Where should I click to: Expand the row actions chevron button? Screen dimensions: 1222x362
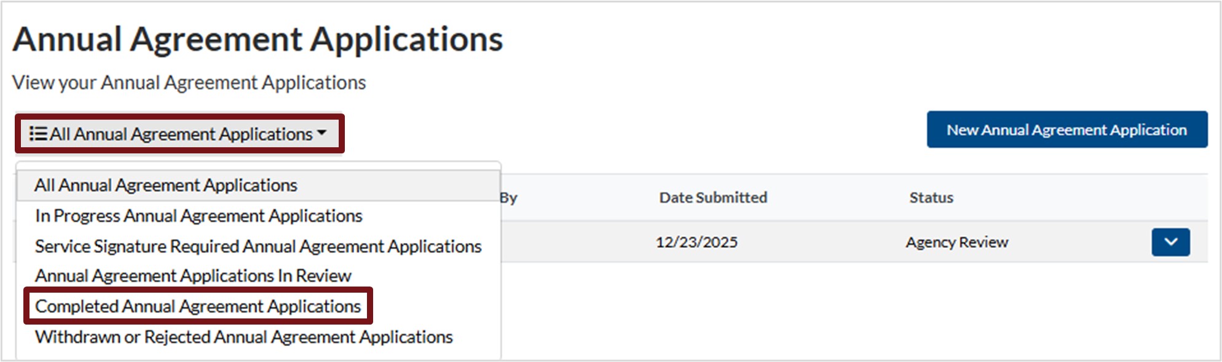1170,242
